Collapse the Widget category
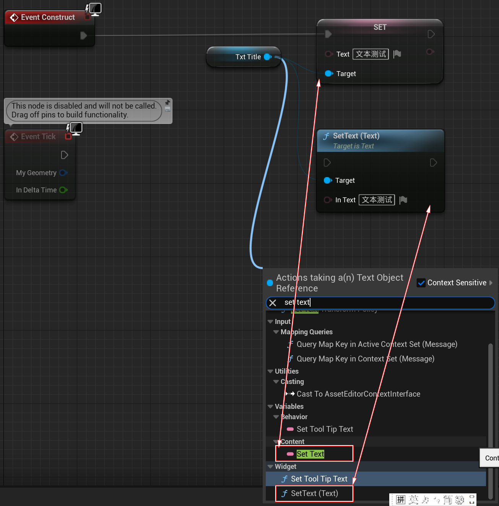This screenshot has width=499, height=506. pos(270,467)
